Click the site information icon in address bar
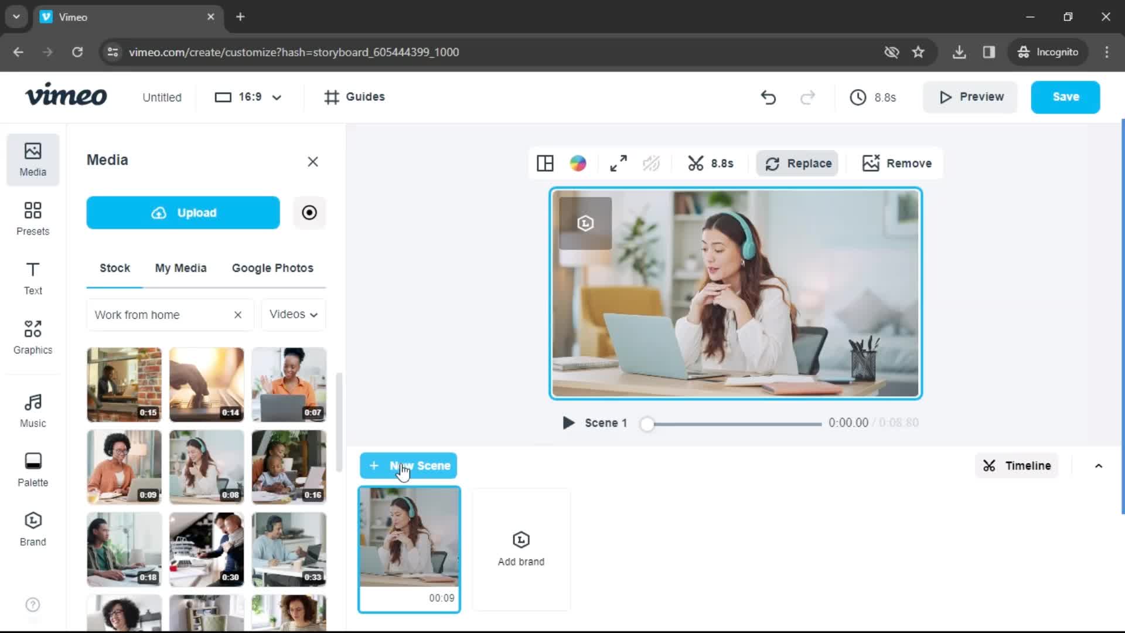This screenshot has height=633, width=1125. coord(112,52)
